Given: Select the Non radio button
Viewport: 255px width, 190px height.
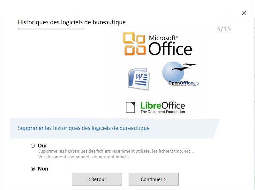Looking at the screenshot, I should [33, 169].
